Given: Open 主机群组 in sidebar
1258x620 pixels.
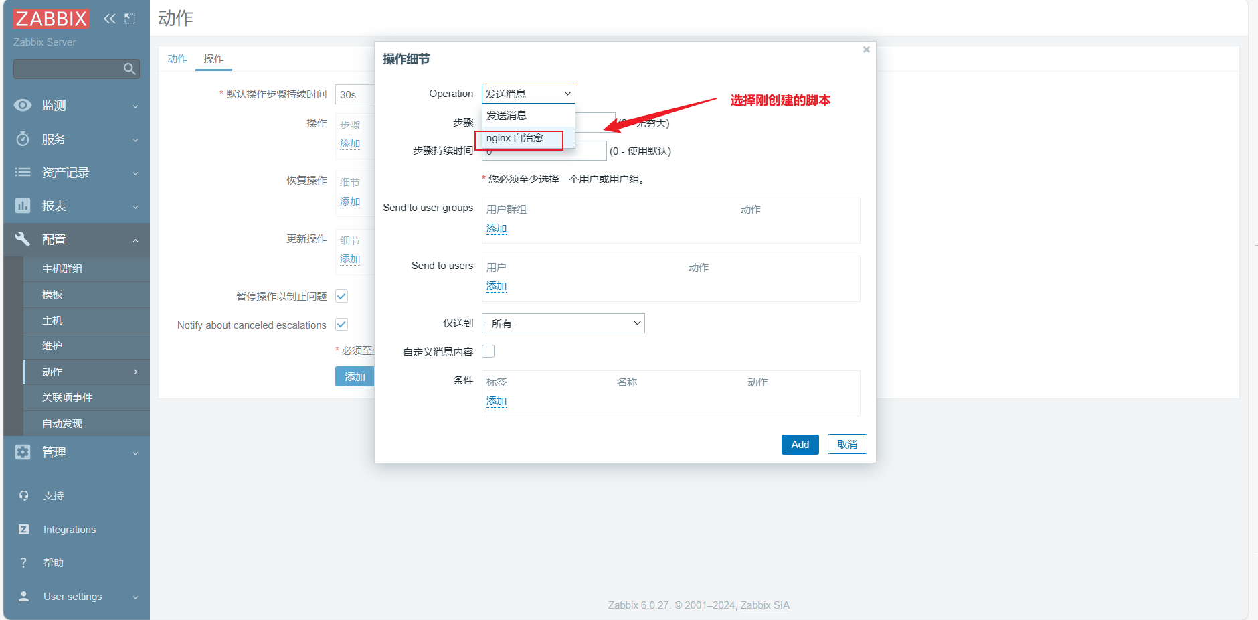Looking at the screenshot, I should (62, 269).
